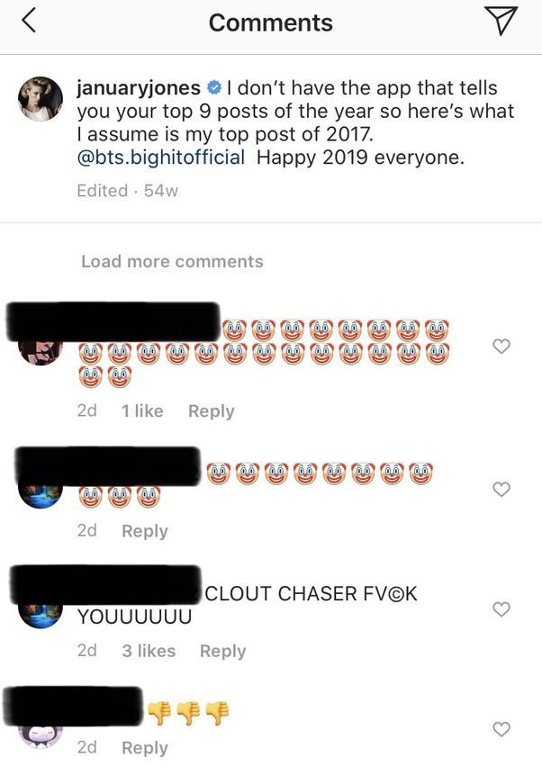
Task: Like the second clown emoji comment
Action: 501,489
